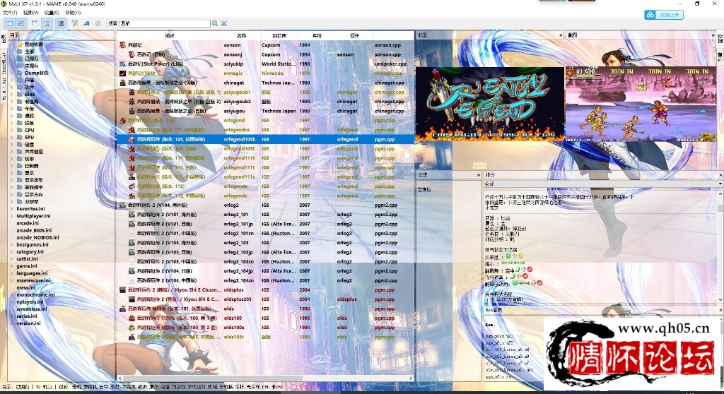Viewport: 724px width, 394px height.
Task: Toggle the picture panel toolbar icon
Action: (47, 23)
